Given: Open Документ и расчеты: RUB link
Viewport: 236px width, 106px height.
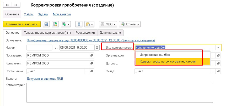Looking at the screenshot, I should [x=45, y=79].
